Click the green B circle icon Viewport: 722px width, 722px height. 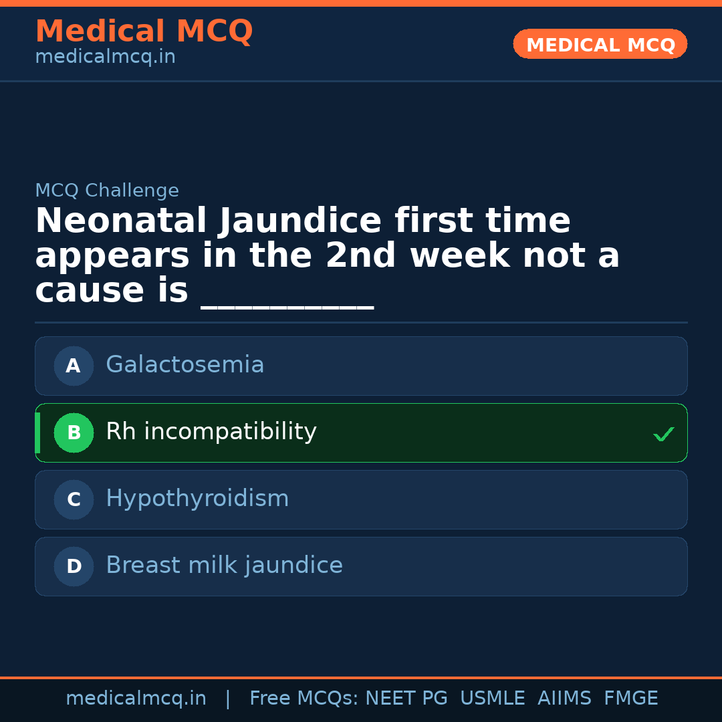[x=74, y=433]
